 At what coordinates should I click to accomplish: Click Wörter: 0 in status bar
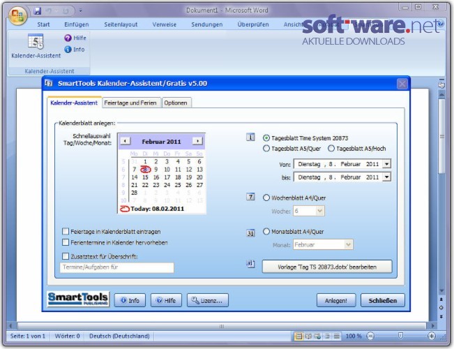67,336
